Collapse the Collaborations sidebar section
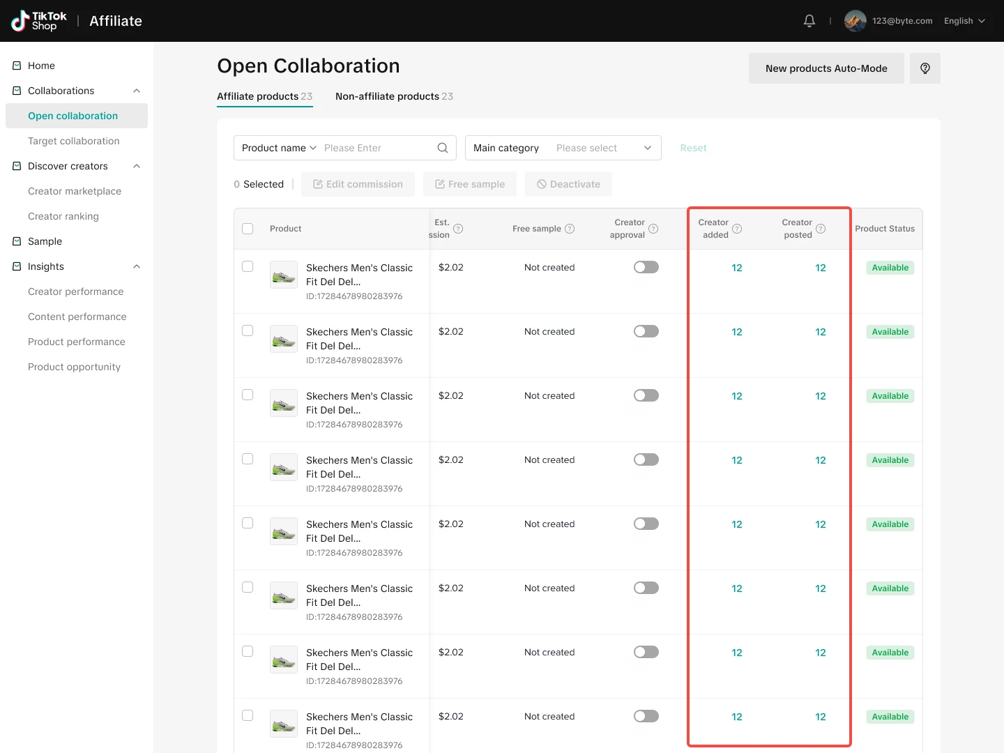Viewport: 1004px width, 753px height. 137,91
